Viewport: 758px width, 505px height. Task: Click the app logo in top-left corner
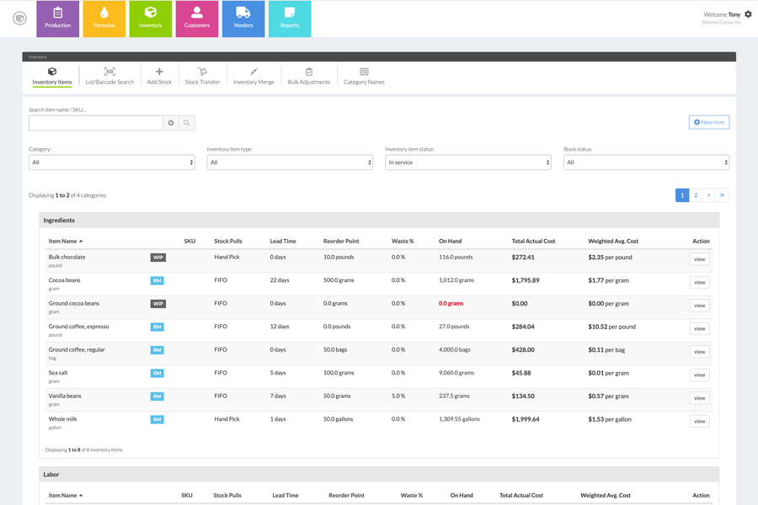point(19,19)
